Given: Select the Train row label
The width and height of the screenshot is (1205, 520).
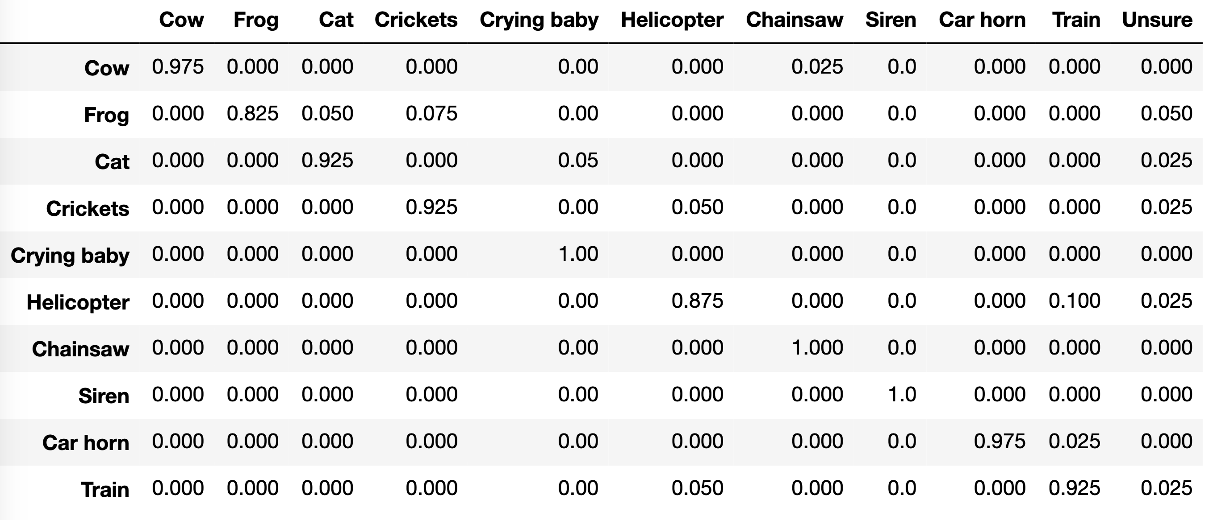Looking at the screenshot, I should pyautogui.click(x=105, y=490).
